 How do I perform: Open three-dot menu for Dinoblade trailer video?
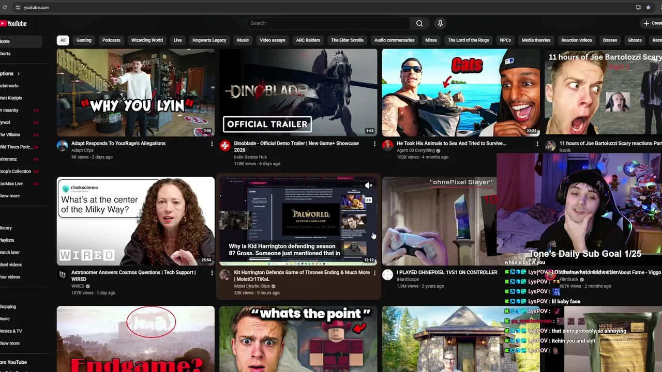pyautogui.click(x=374, y=144)
